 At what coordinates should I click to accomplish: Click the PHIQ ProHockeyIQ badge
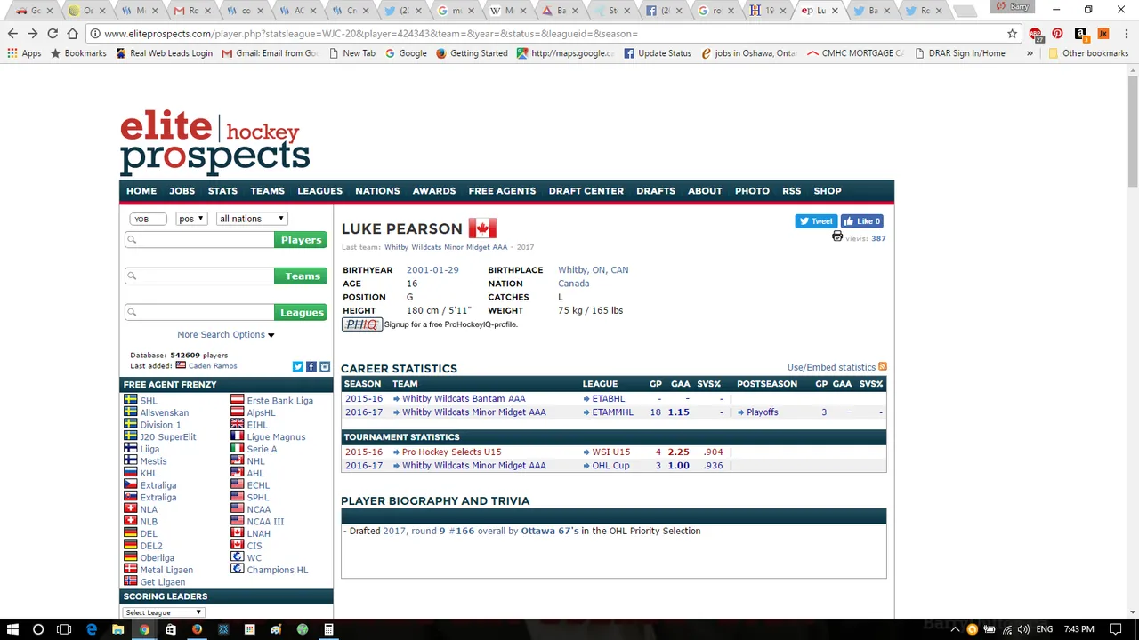pos(362,324)
